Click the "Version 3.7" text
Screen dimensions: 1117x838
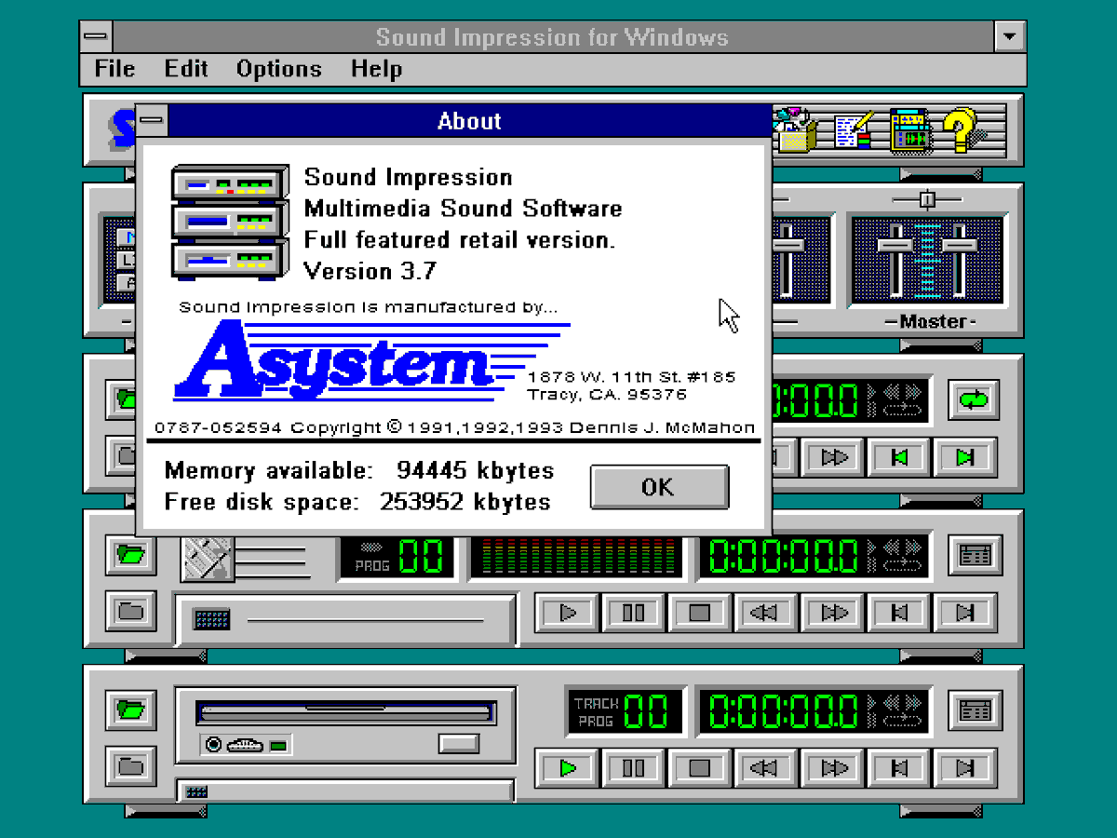[x=370, y=271]
